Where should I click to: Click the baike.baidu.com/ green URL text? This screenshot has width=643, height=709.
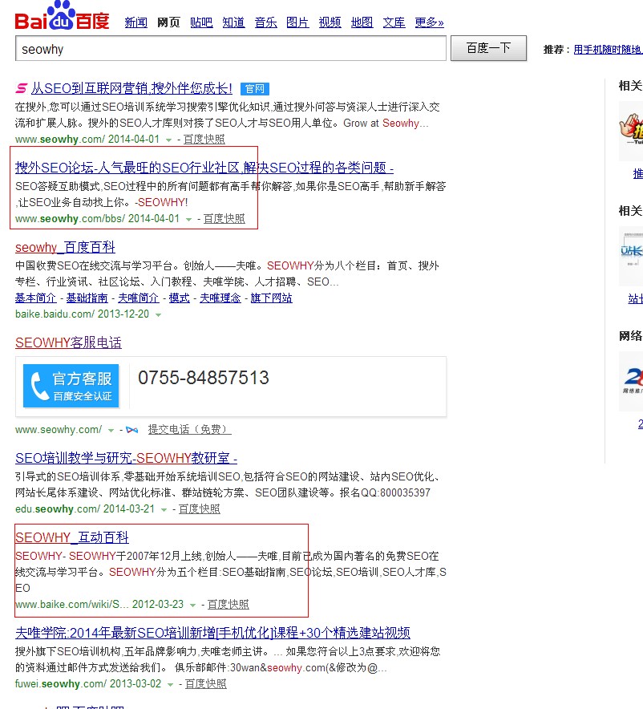(55, 314)
